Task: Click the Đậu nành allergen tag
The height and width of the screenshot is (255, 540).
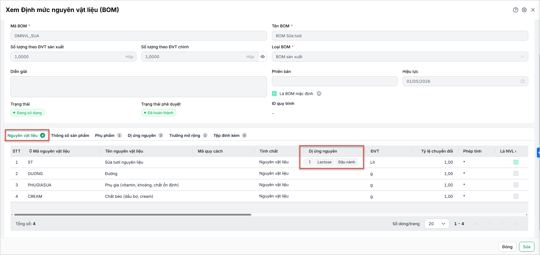Action: tap(347, 162)
